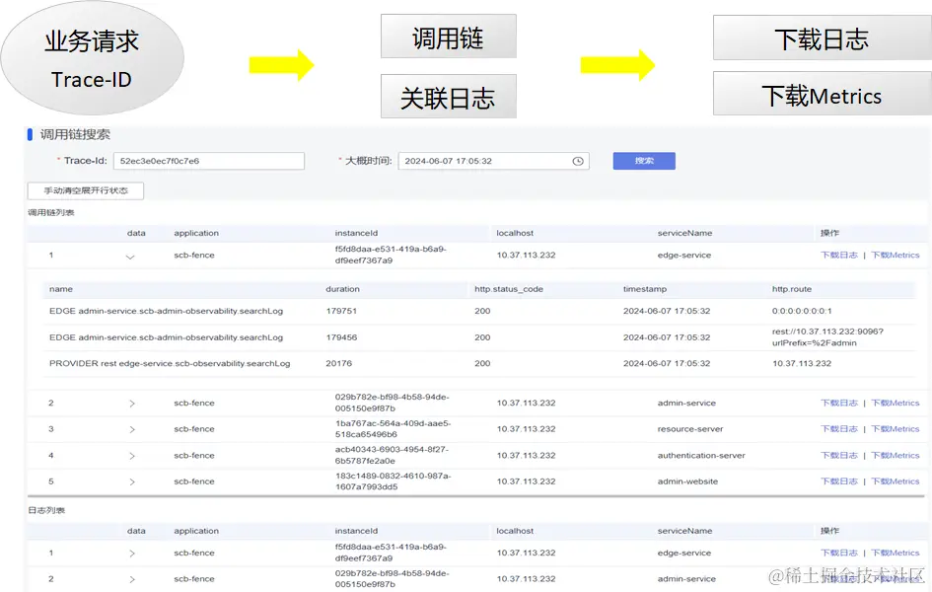The height and width of the screenshot is (592, 932).
Task: Click instanceId 1ba767ac-564a-409d-aae5-518ca65496b6
Action: 393,429
